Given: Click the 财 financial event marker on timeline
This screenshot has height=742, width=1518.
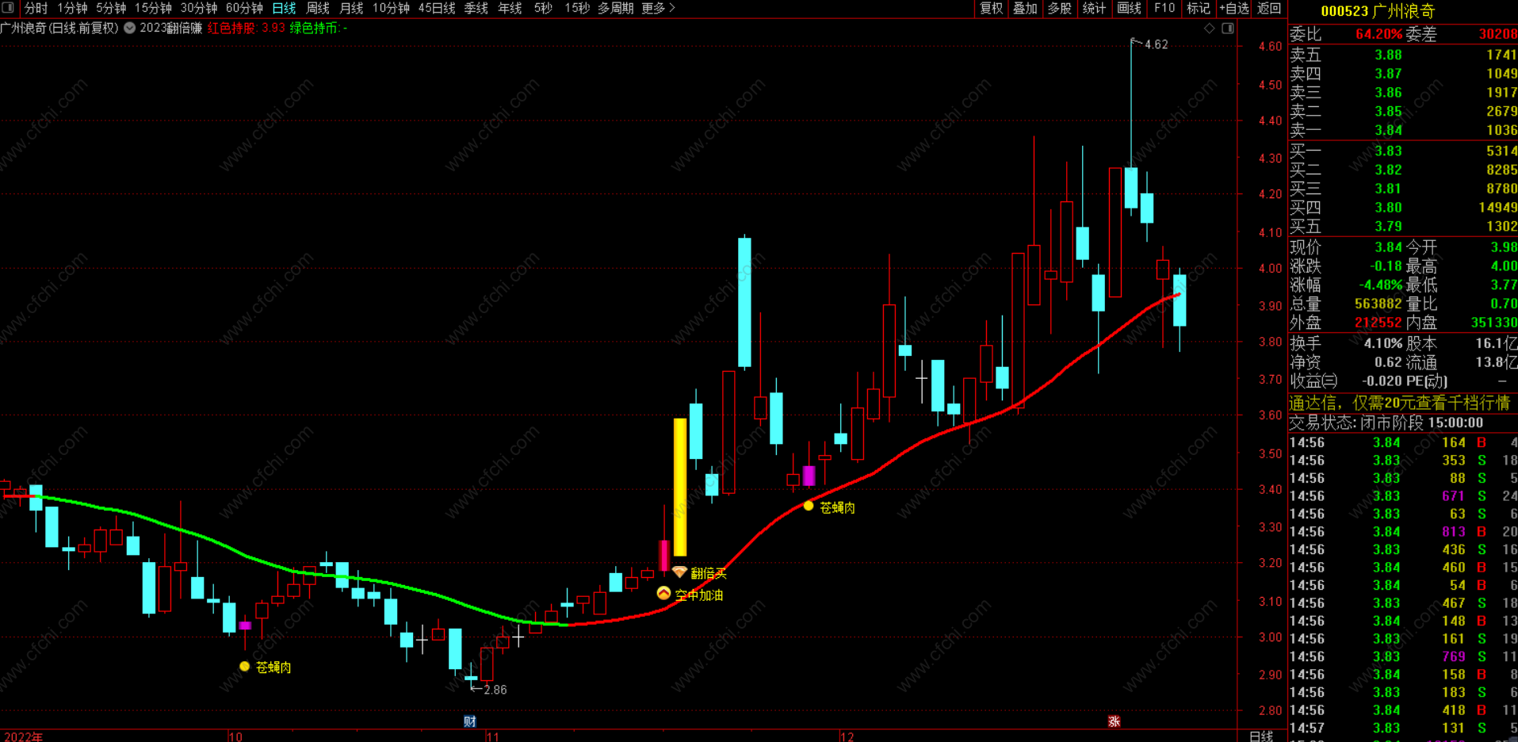Looking at the screenshot, I should coord(470,721).
